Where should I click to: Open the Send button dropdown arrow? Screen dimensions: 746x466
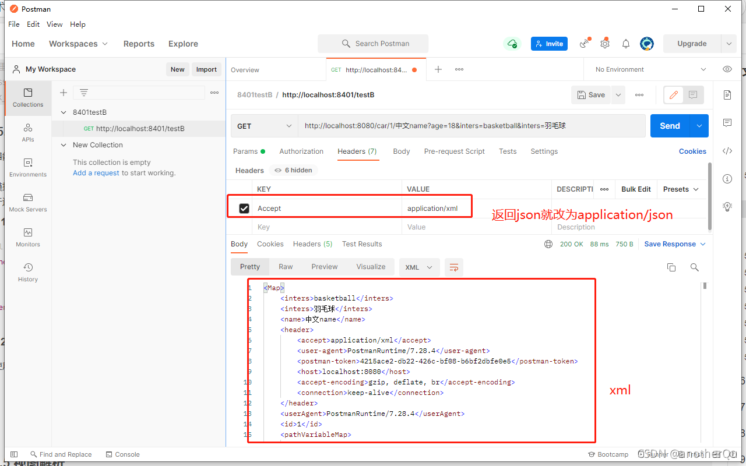point(699,126)
